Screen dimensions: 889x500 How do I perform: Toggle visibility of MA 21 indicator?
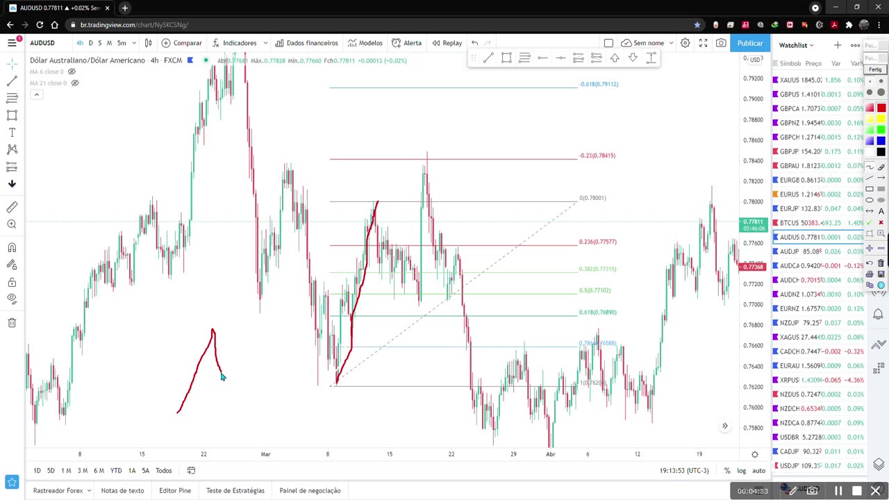click(x=75, y=83)
